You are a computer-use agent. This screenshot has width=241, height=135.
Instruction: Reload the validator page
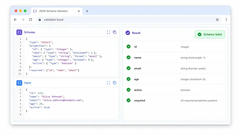coord(30,19)
